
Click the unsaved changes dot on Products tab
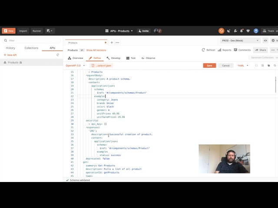click(x=106, y=42)
